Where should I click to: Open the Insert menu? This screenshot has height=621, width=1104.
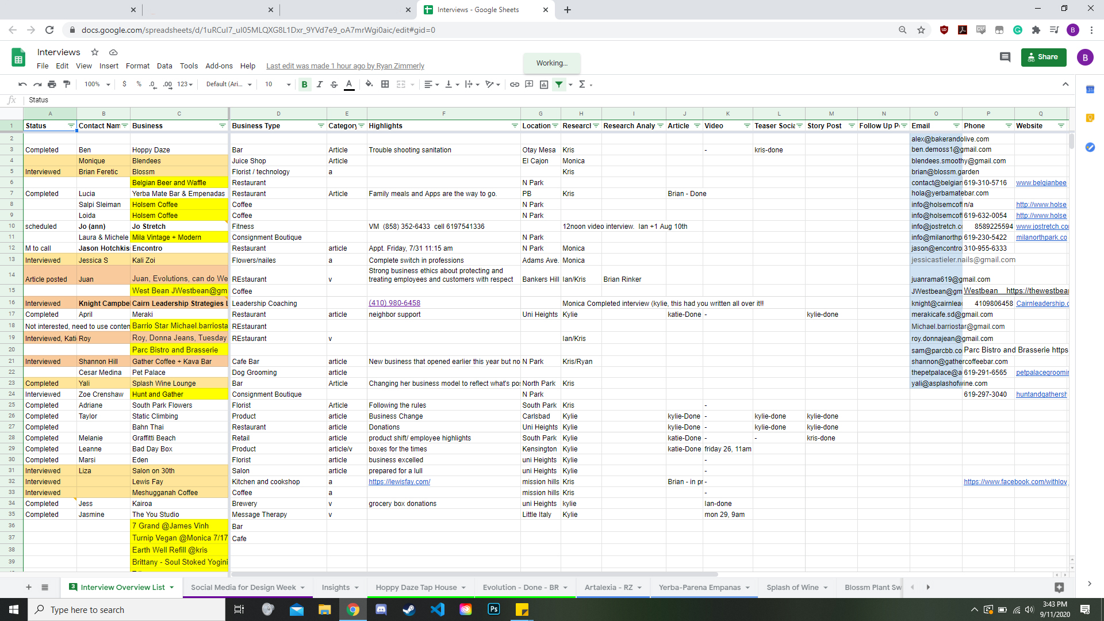pos(109,66)
